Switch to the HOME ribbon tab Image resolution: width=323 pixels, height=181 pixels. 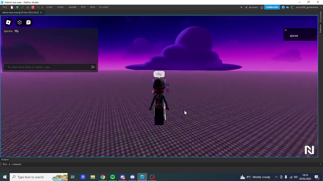(x=49, y=7)
